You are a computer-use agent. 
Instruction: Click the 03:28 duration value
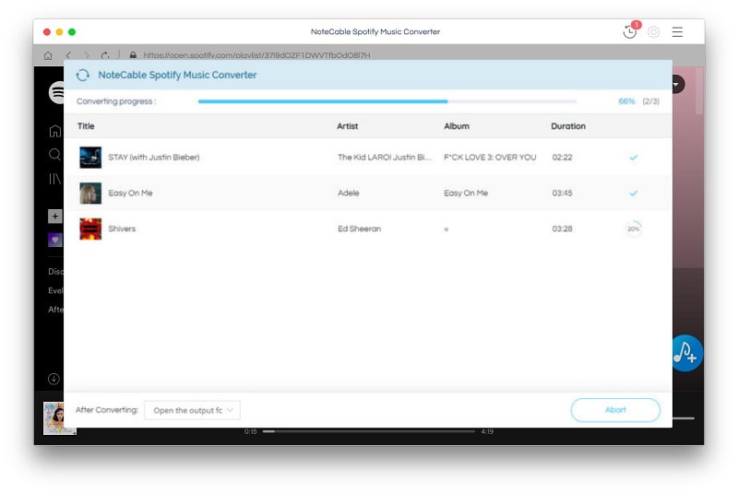(x=562, y=229)
